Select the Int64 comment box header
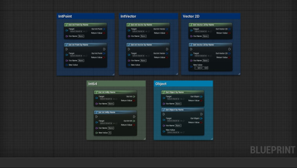 [116, 84]
